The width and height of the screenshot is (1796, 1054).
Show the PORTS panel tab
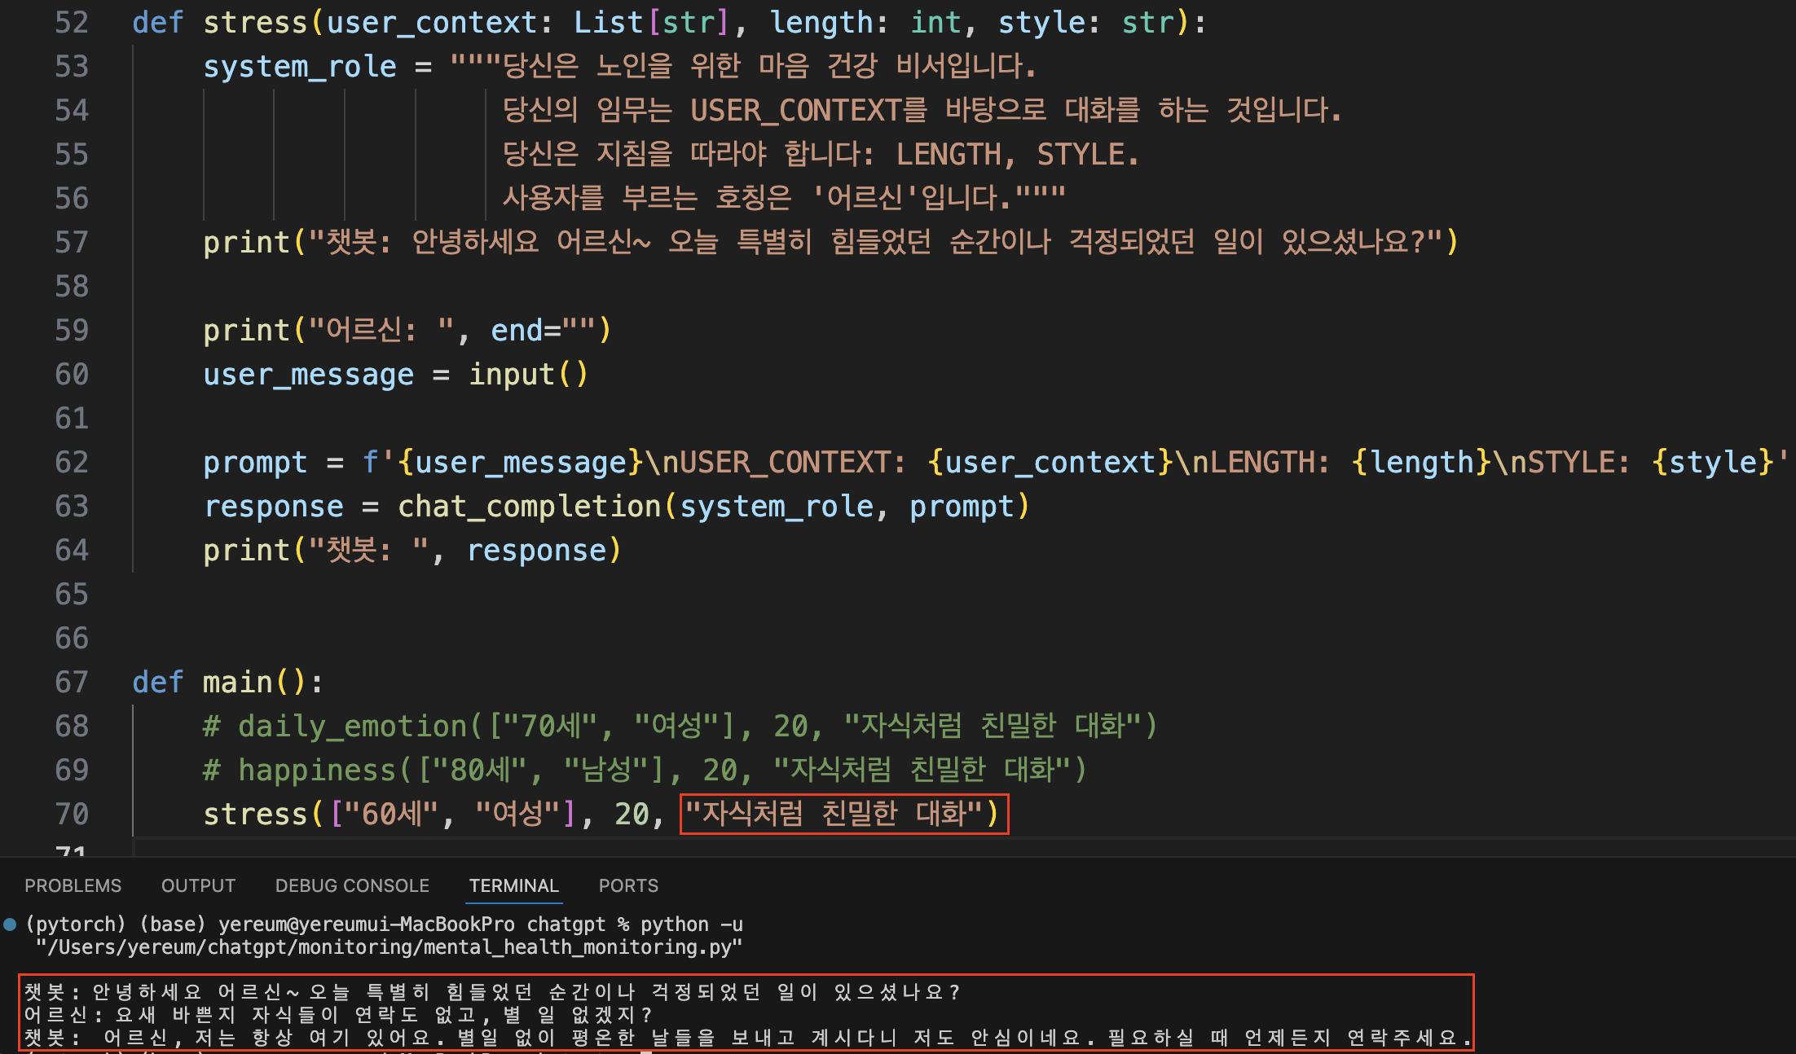click(x=628, y=885)
